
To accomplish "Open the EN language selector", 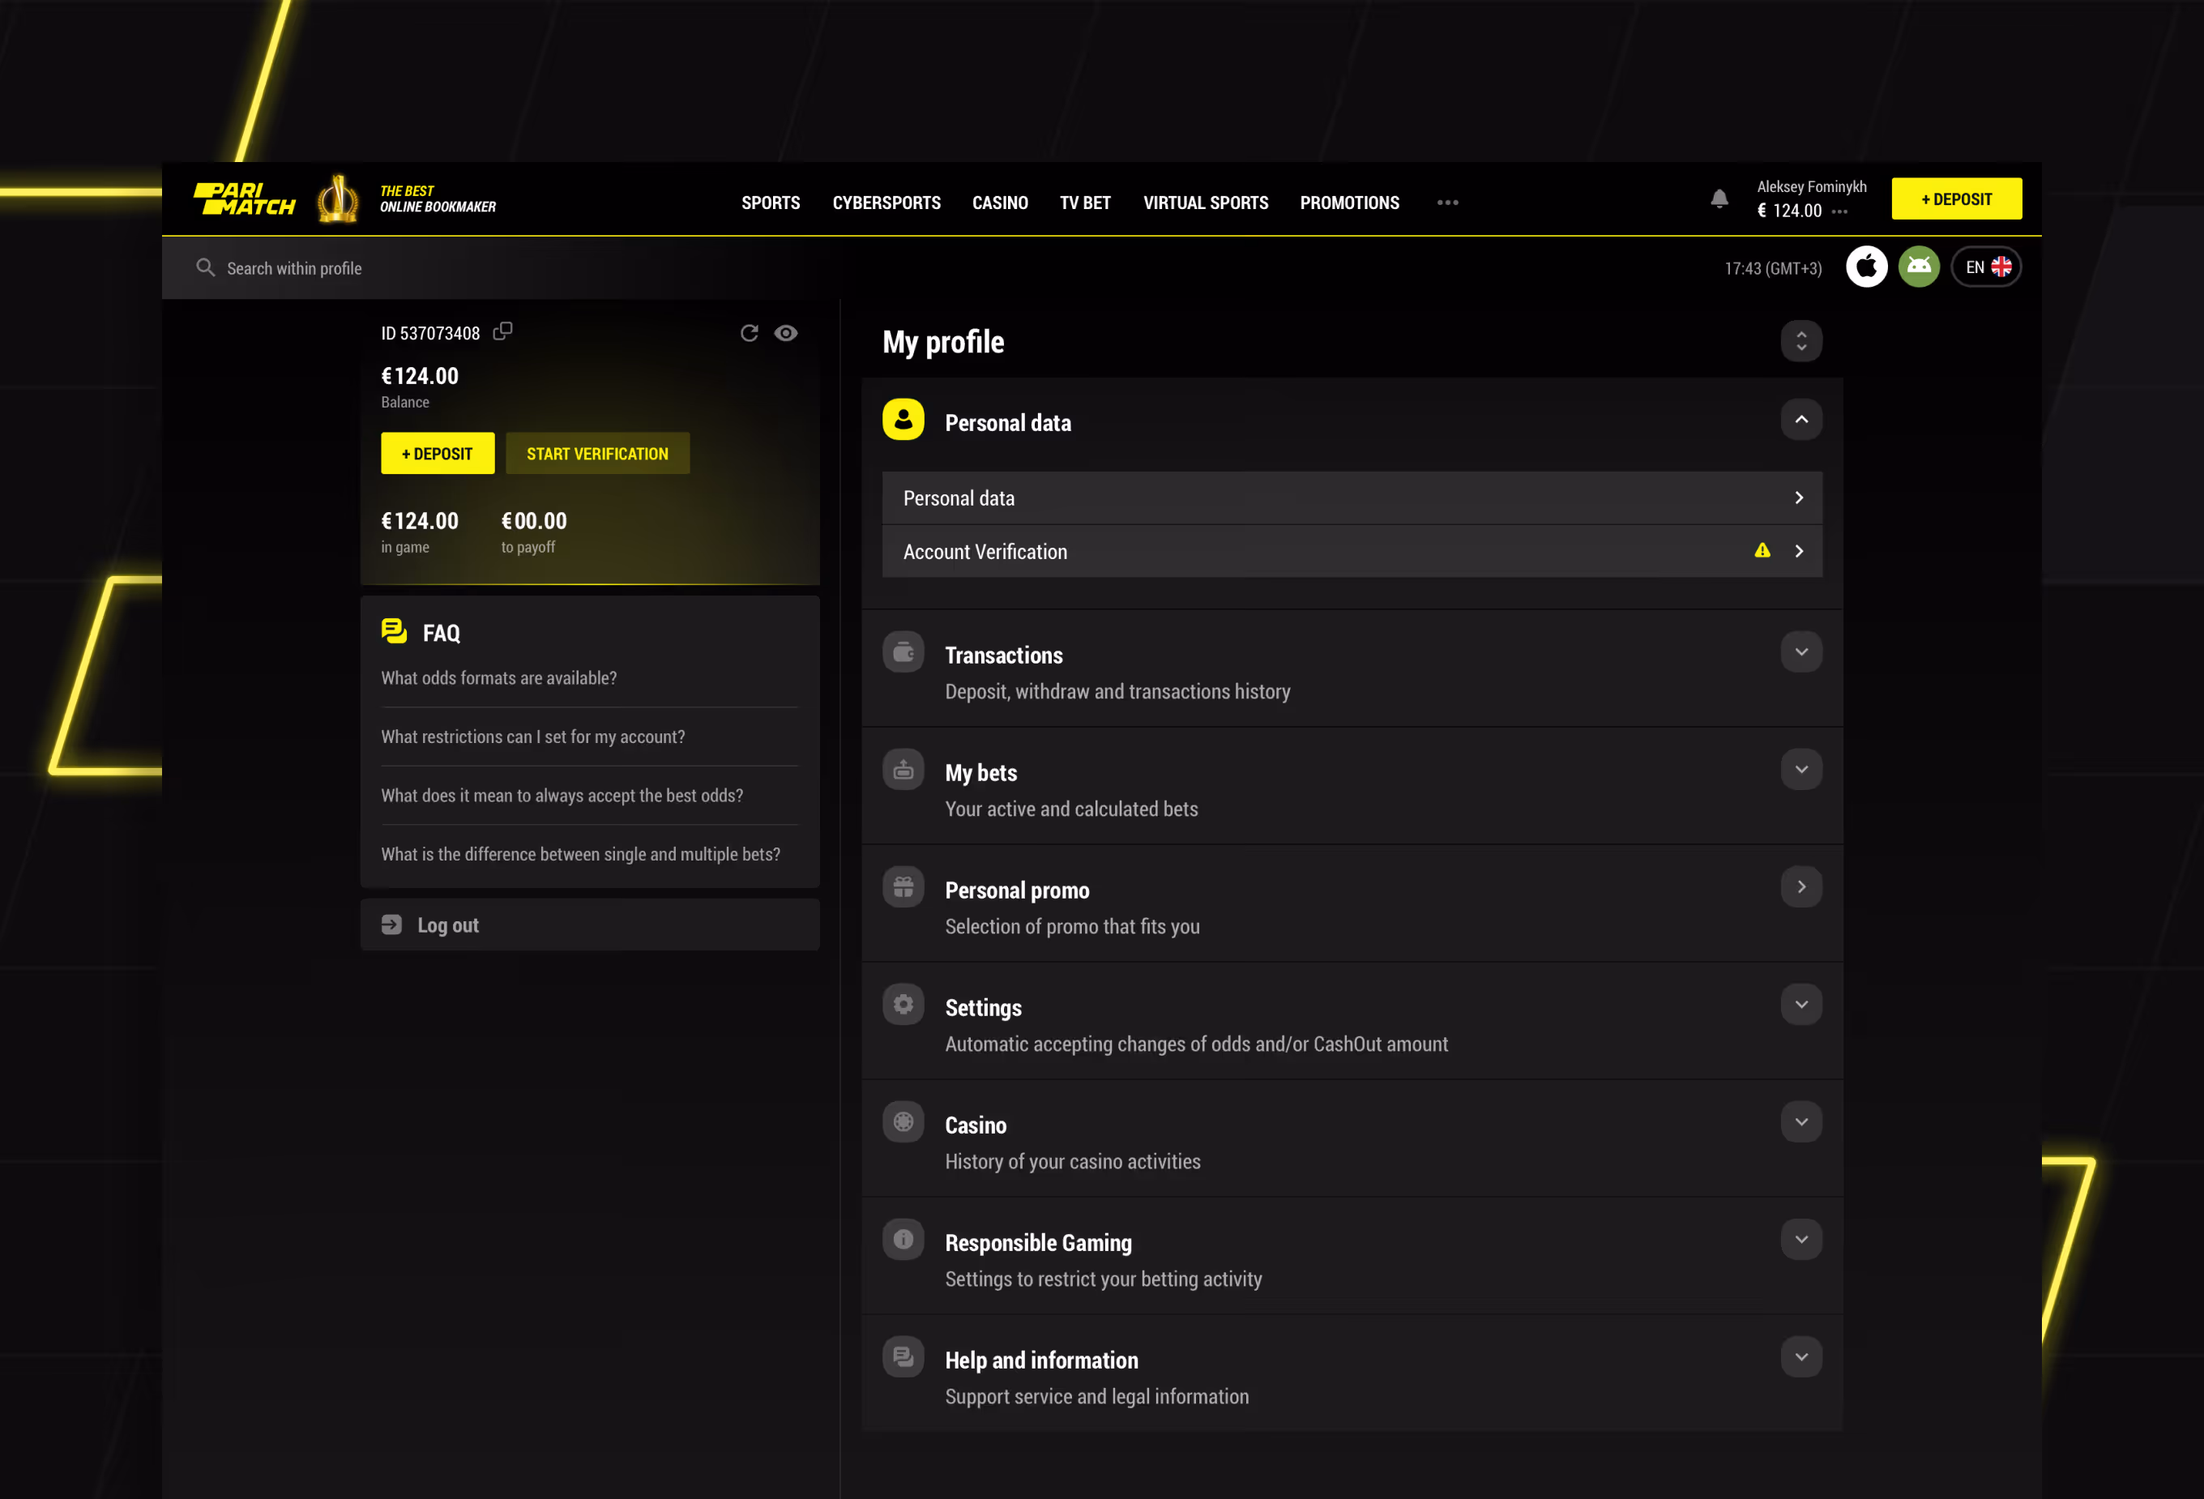I will 1986,267.
